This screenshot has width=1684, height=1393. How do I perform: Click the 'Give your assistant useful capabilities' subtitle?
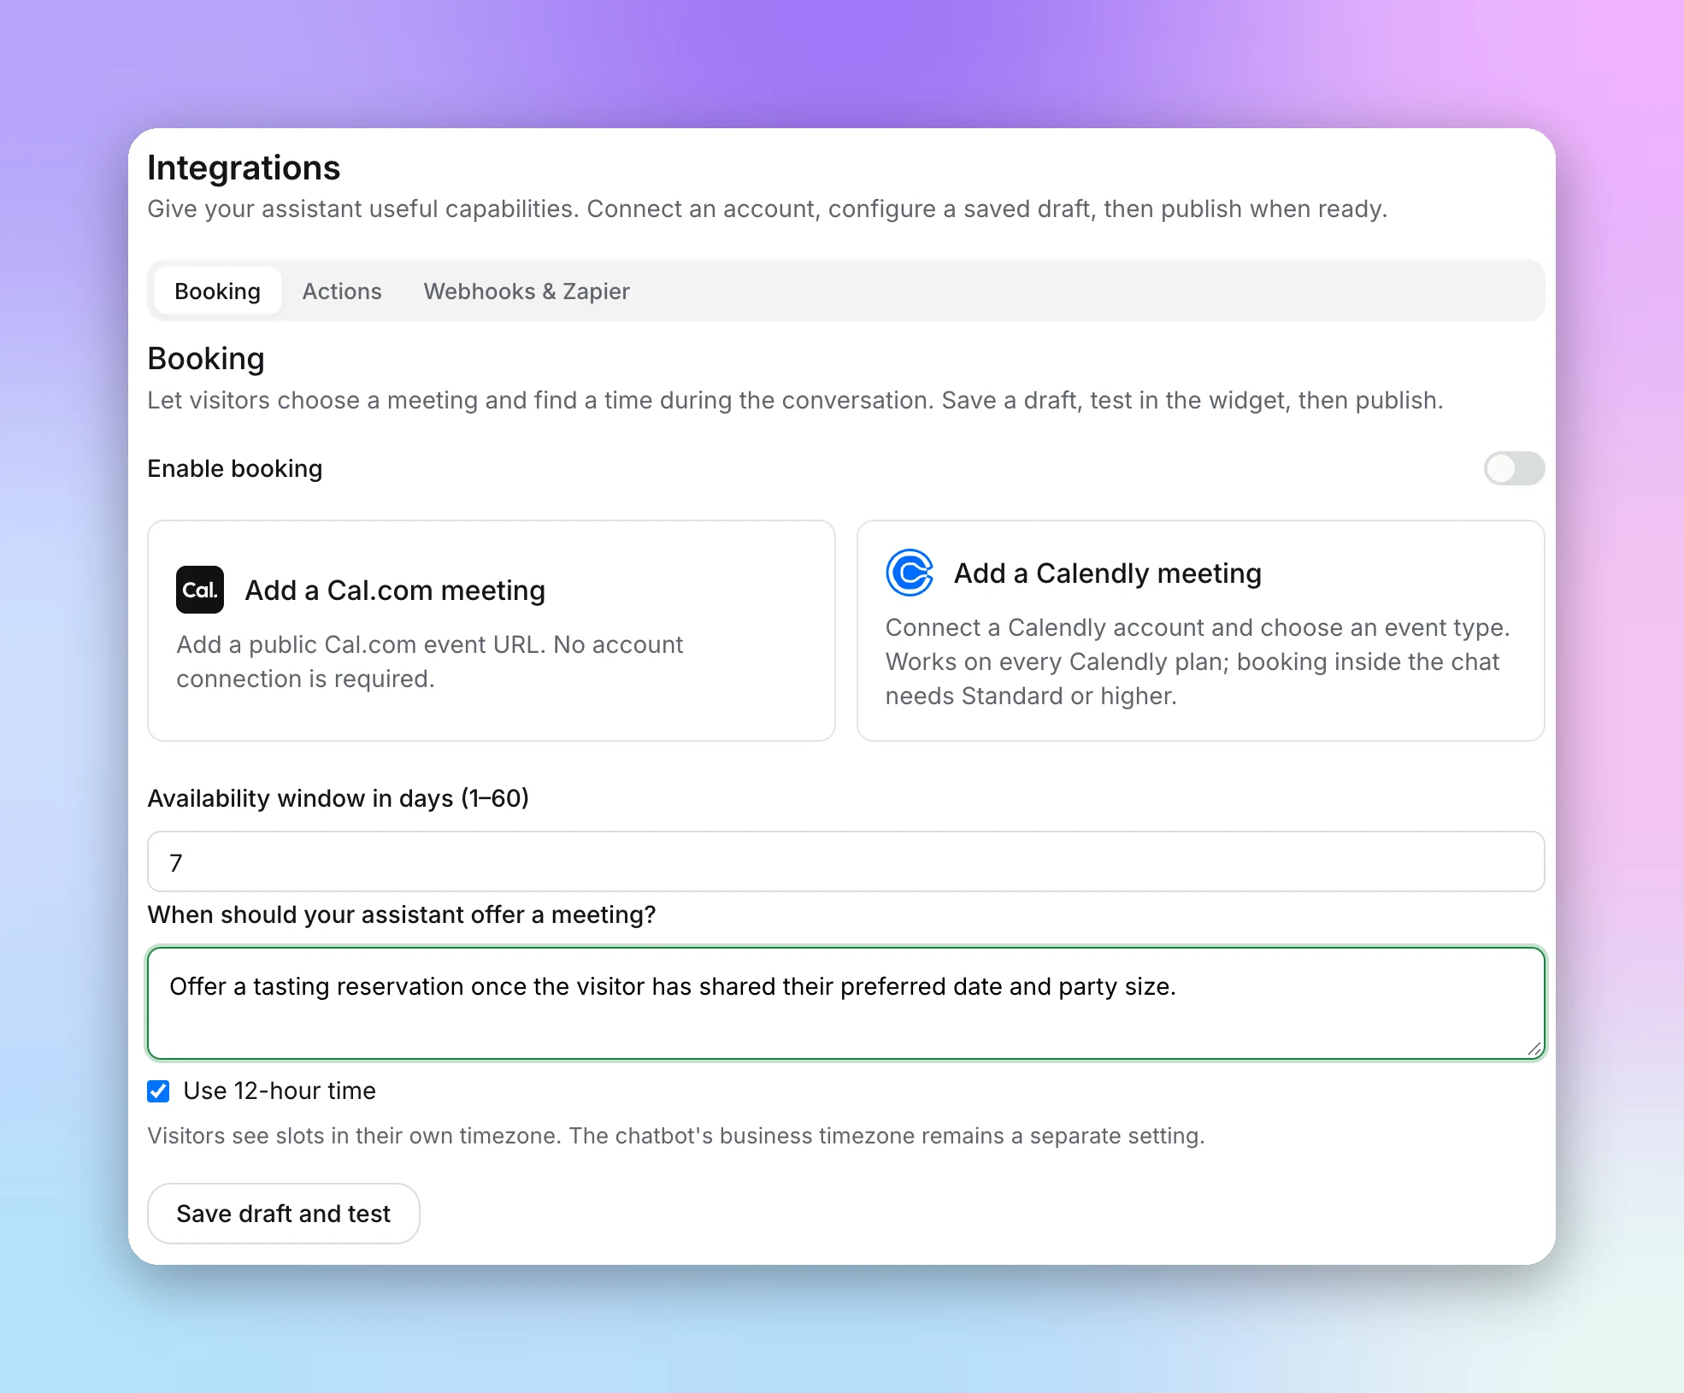pyautogui.click(x=768, y=209)
